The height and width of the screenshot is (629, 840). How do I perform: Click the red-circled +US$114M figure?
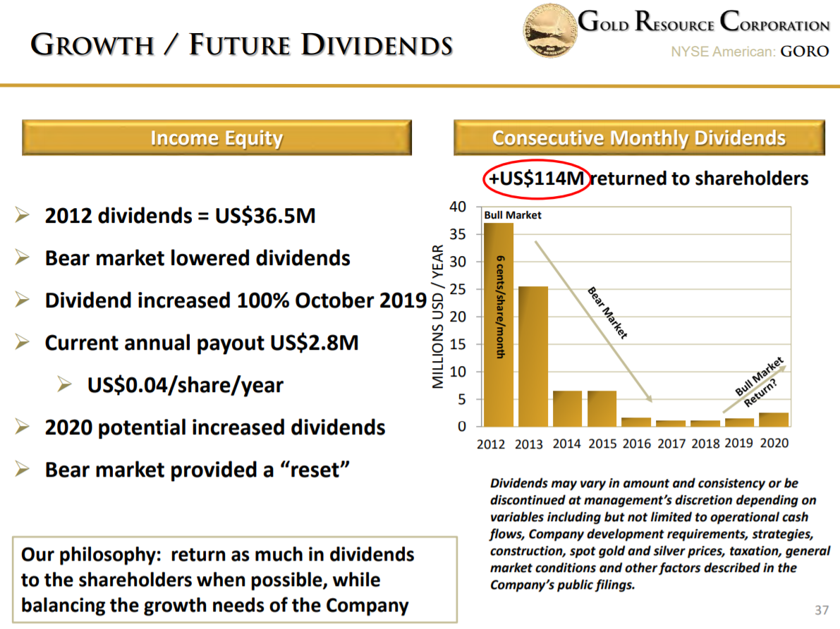click(536, 179)
